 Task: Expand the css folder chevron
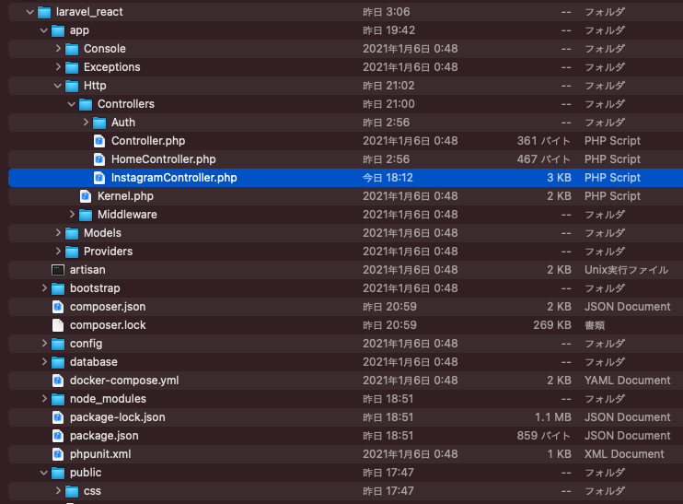coord(58,490)
